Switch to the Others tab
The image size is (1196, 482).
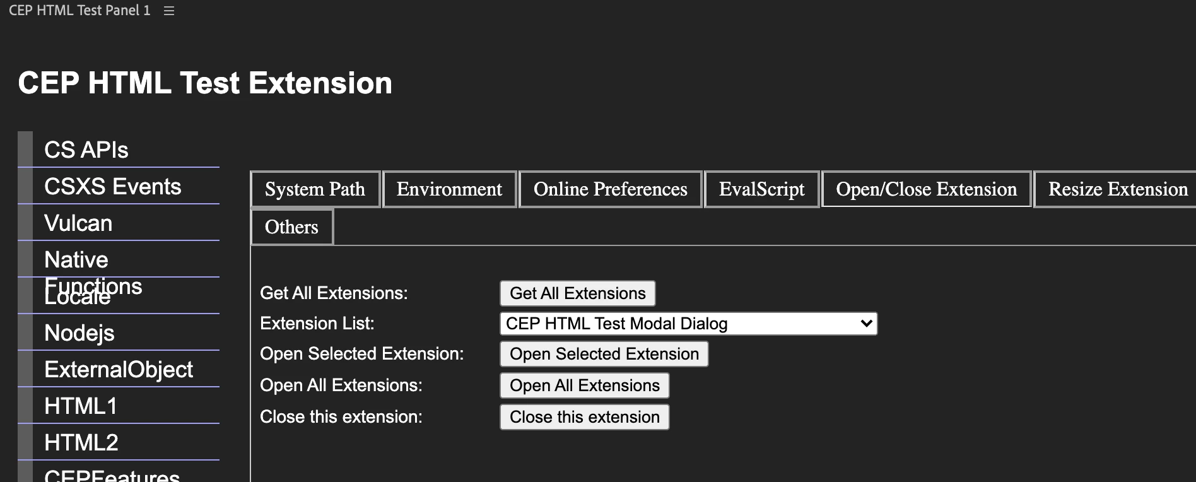[291, 227]
